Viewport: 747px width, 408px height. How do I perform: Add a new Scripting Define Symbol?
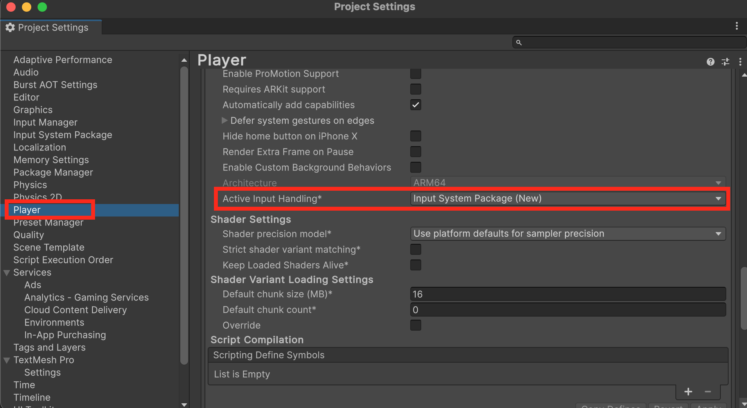(688, 392)
